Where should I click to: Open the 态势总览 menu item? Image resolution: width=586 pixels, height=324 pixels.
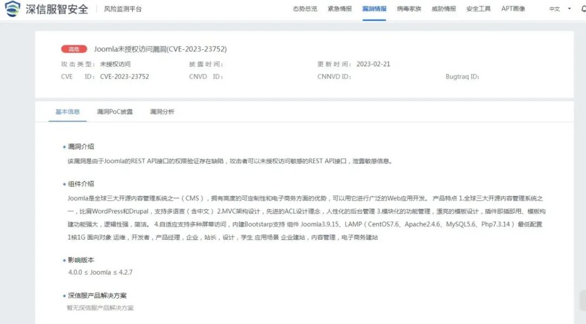[305, 9]
